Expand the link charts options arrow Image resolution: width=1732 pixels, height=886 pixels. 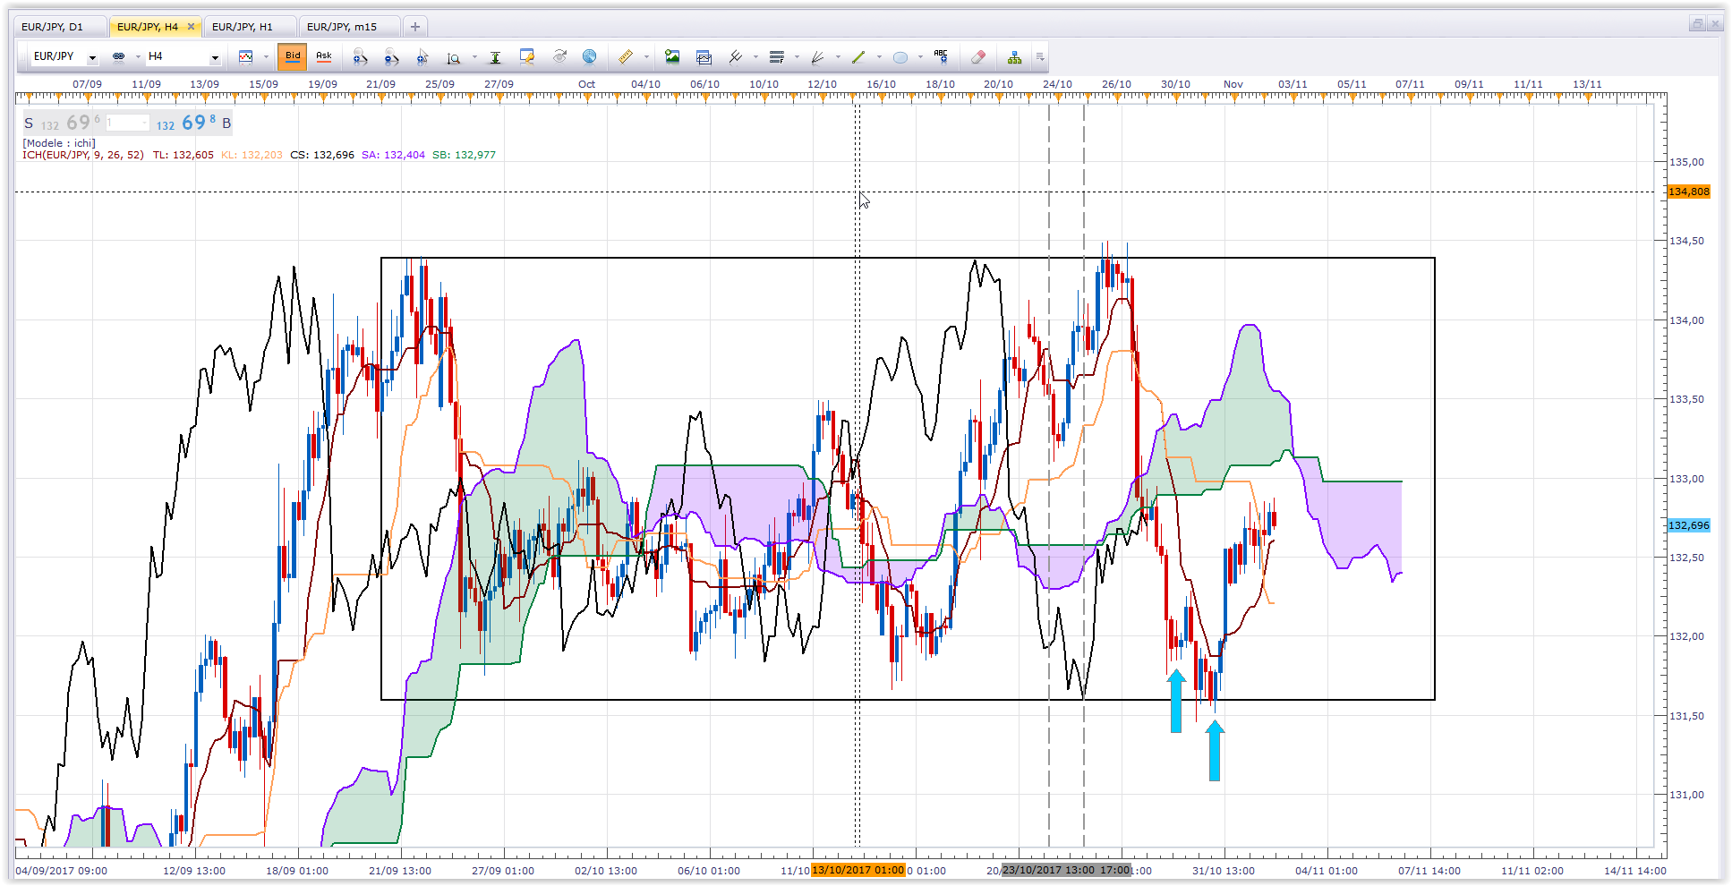tap(138, 57)
